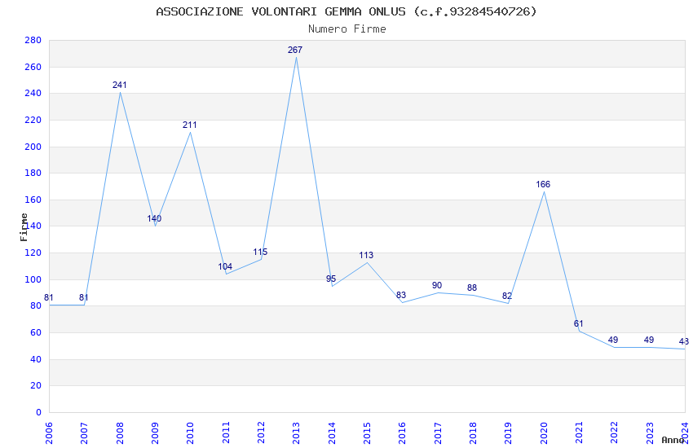Viewport: 693px width, 448px height.
Task: Click the 2023 year label on x-axis
Action: point(650,433)
